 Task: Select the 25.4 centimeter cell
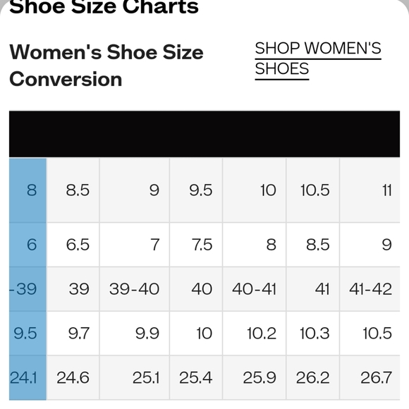coord(196,377)
